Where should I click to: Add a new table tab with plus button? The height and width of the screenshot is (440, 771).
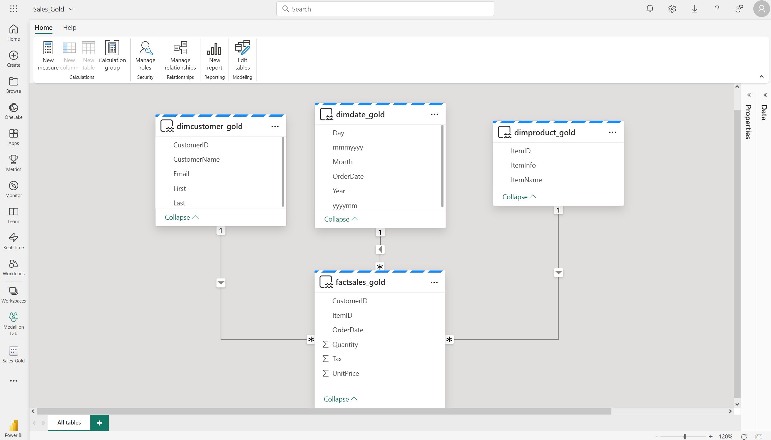[x=99, y=423]
